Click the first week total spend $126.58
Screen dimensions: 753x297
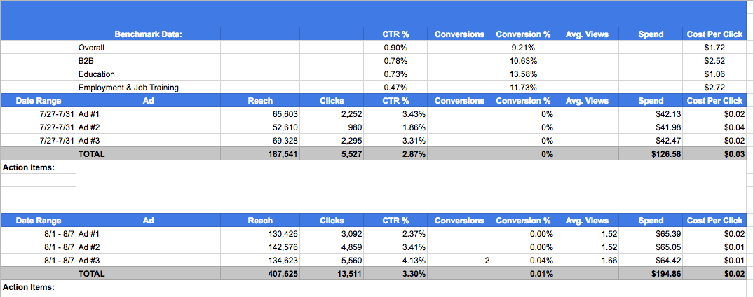point(651,154)
